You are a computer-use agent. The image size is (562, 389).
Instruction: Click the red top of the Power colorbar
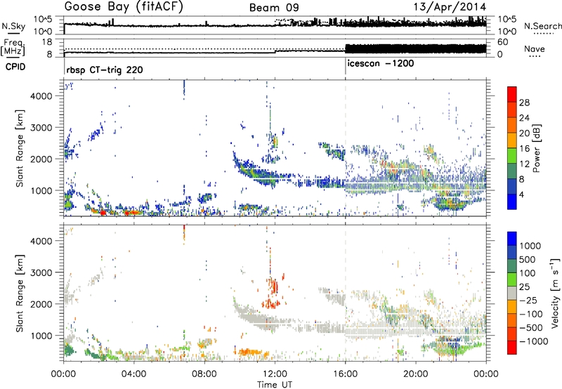pyautogui.click(x=512, y=94)
